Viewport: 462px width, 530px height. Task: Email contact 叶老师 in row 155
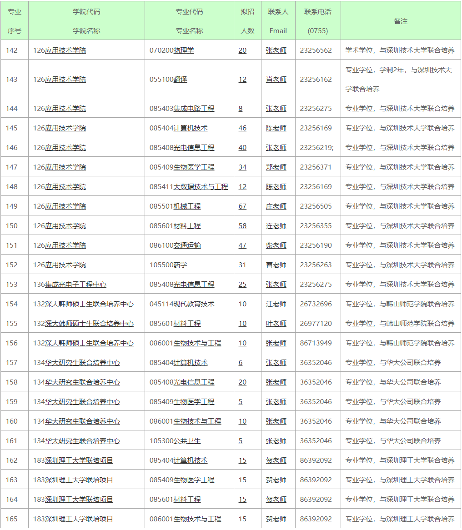point(276,324)
